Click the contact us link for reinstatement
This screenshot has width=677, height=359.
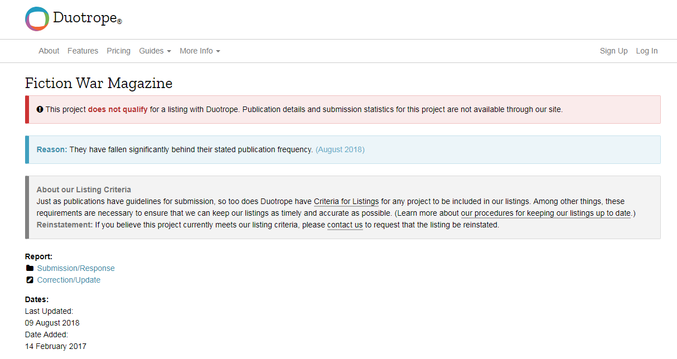pos(345,225)
